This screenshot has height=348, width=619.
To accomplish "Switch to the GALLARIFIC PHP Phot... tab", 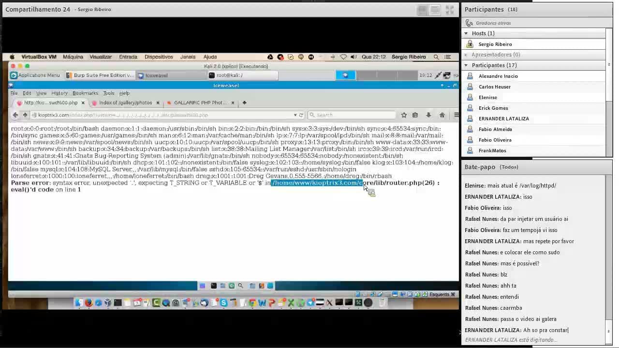I will tap(200, 102).
